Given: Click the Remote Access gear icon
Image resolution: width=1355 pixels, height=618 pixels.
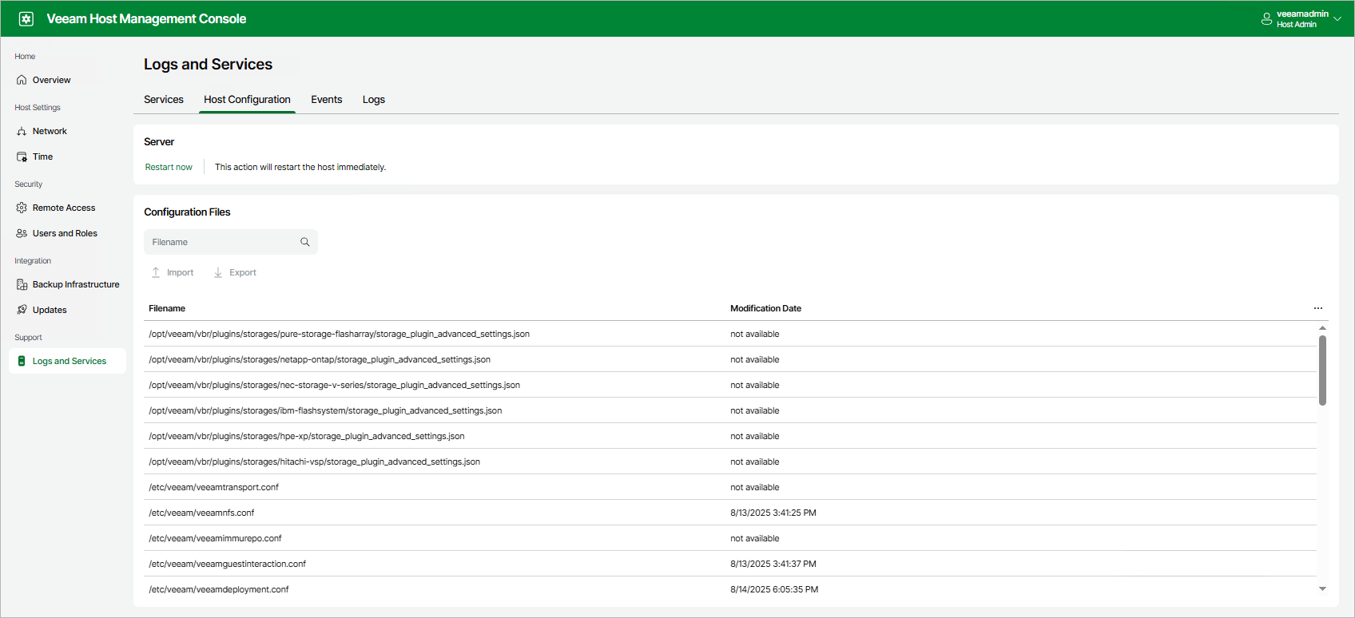Looking at the screenshot, I should click(22, 208).
